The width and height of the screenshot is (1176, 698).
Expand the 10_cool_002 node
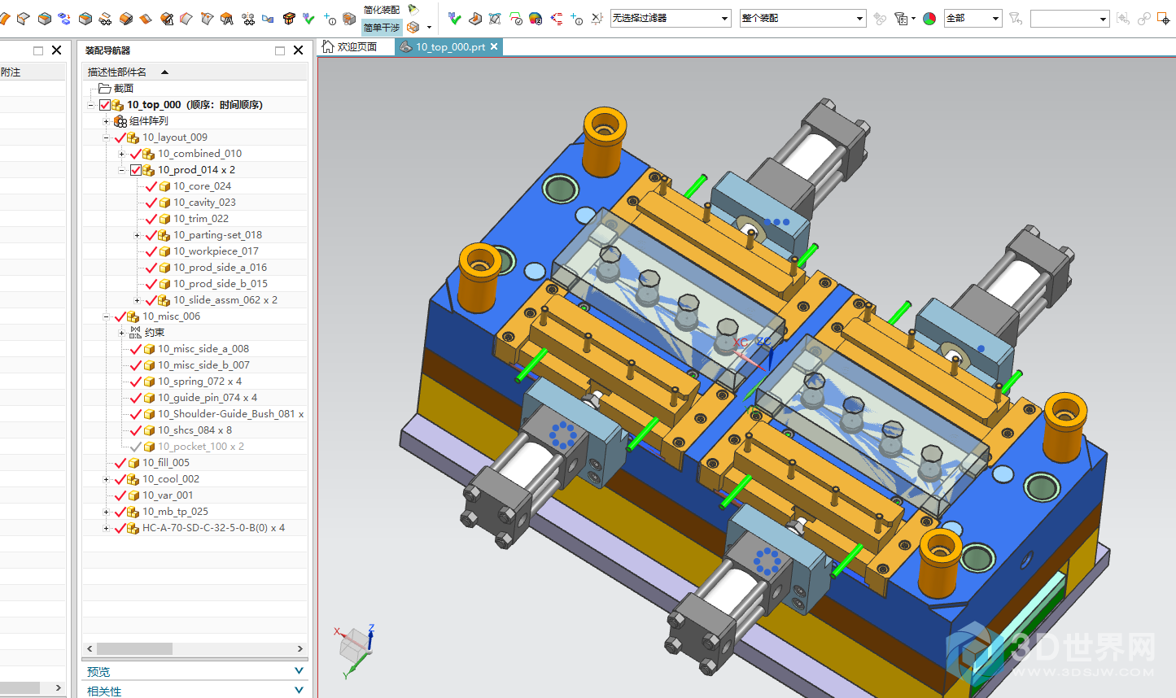pyautogui.click(x=106, y=479)
